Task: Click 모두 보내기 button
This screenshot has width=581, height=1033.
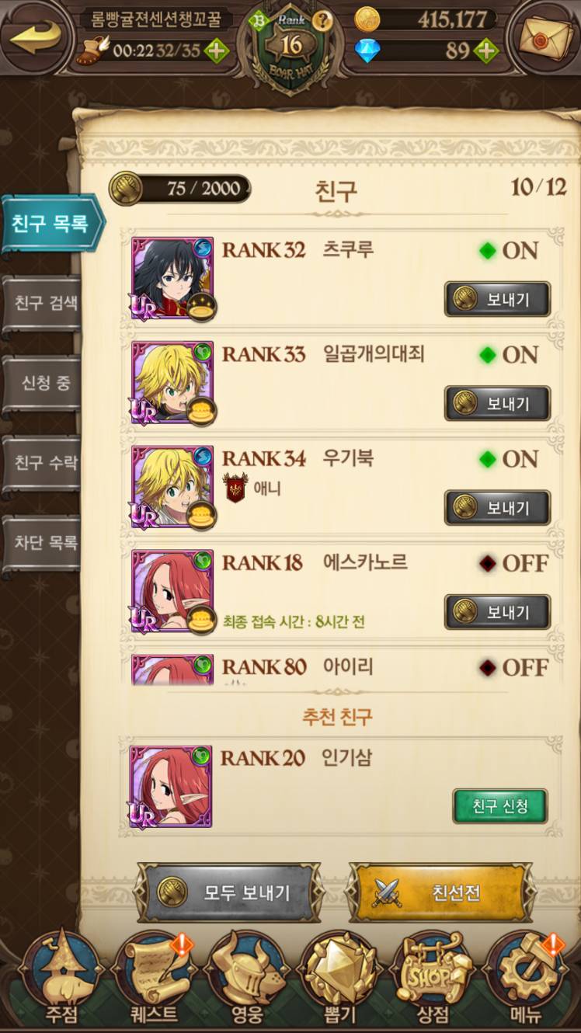Action: coord(229,892)
